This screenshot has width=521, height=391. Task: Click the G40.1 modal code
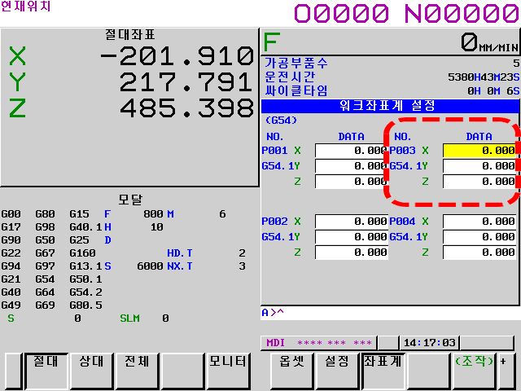85,227
